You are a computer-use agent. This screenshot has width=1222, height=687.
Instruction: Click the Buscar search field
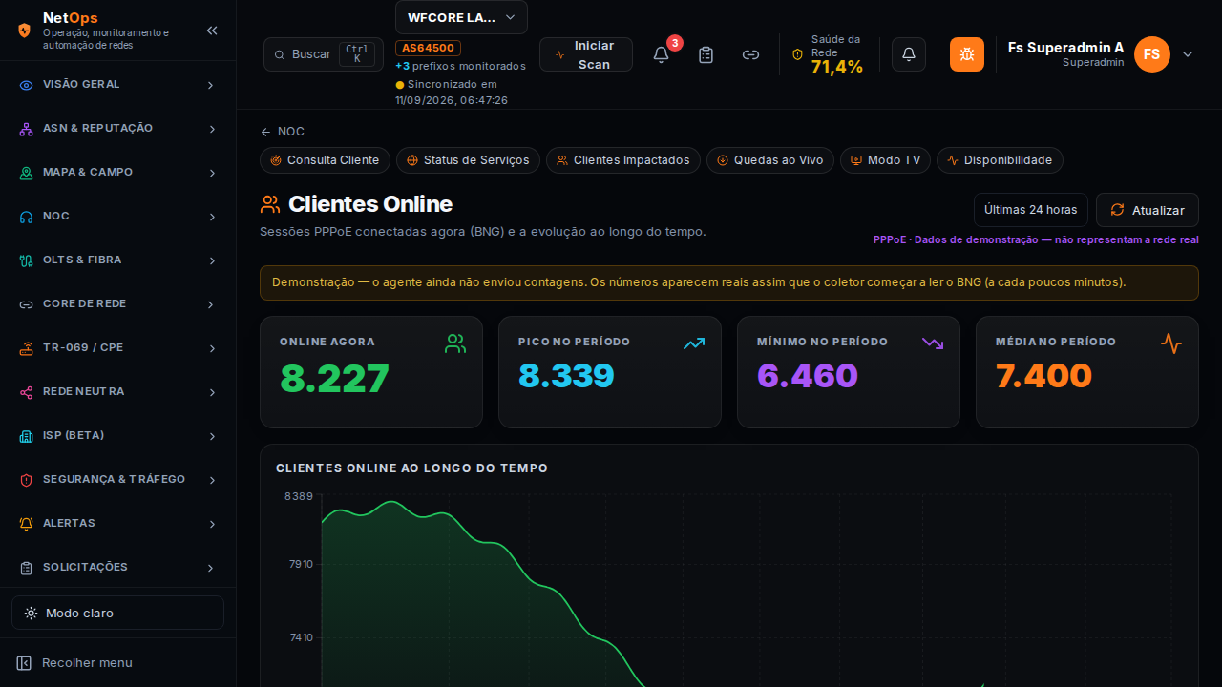[324, 54]
